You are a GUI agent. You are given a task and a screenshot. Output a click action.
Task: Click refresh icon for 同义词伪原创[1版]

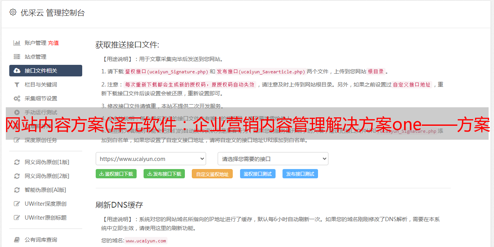(17, 162)
